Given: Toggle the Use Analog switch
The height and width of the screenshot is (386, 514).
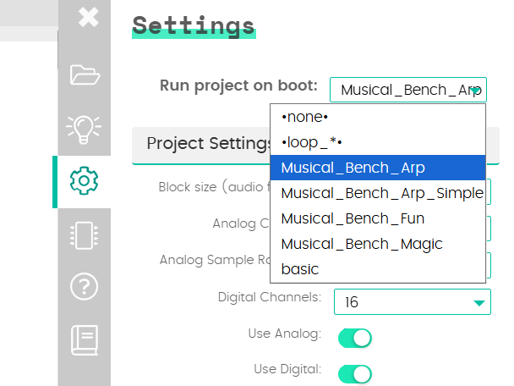Looking at the screenshot, I should point(354,338).
